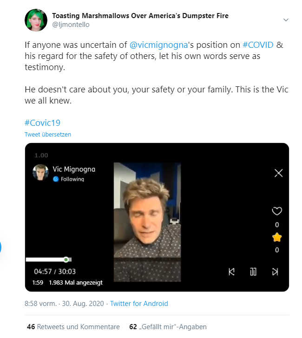
Task: Open the author's green-haired profile avatar
Action: pos(36,20)
